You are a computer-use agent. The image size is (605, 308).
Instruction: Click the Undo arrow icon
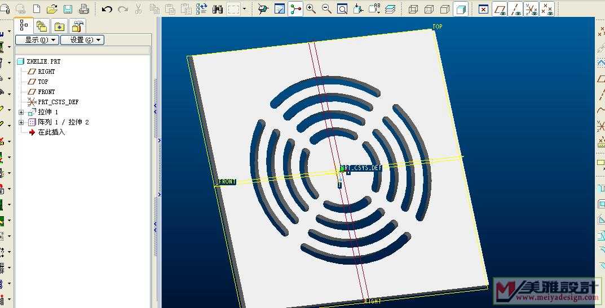(x=107, y=9)
